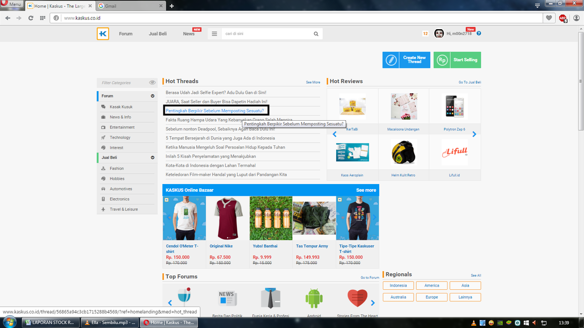Show previous Hot Reviews with left arrow

coord(334,134)
